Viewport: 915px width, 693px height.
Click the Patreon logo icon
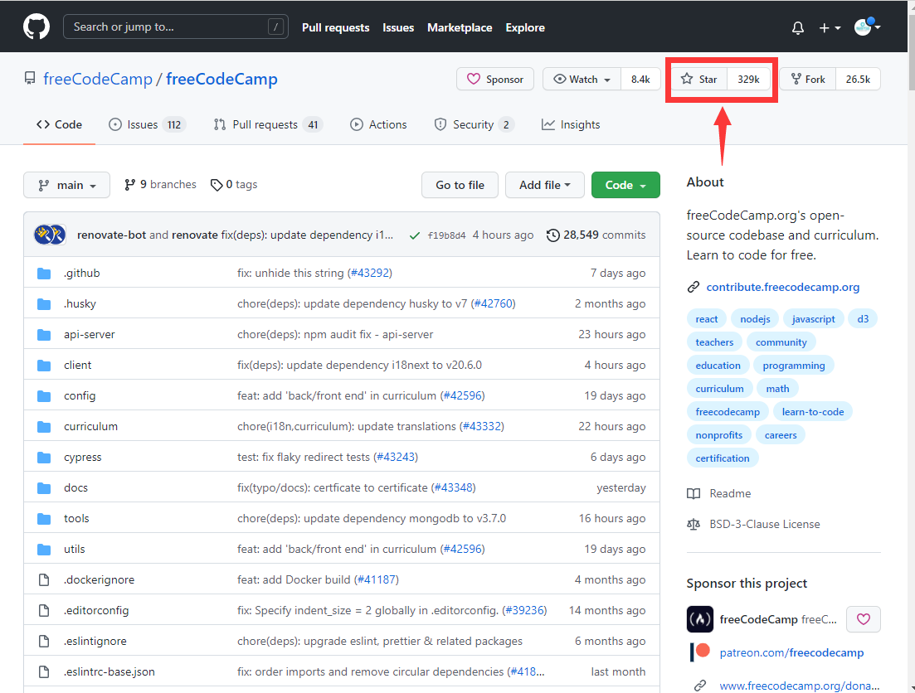699,652
